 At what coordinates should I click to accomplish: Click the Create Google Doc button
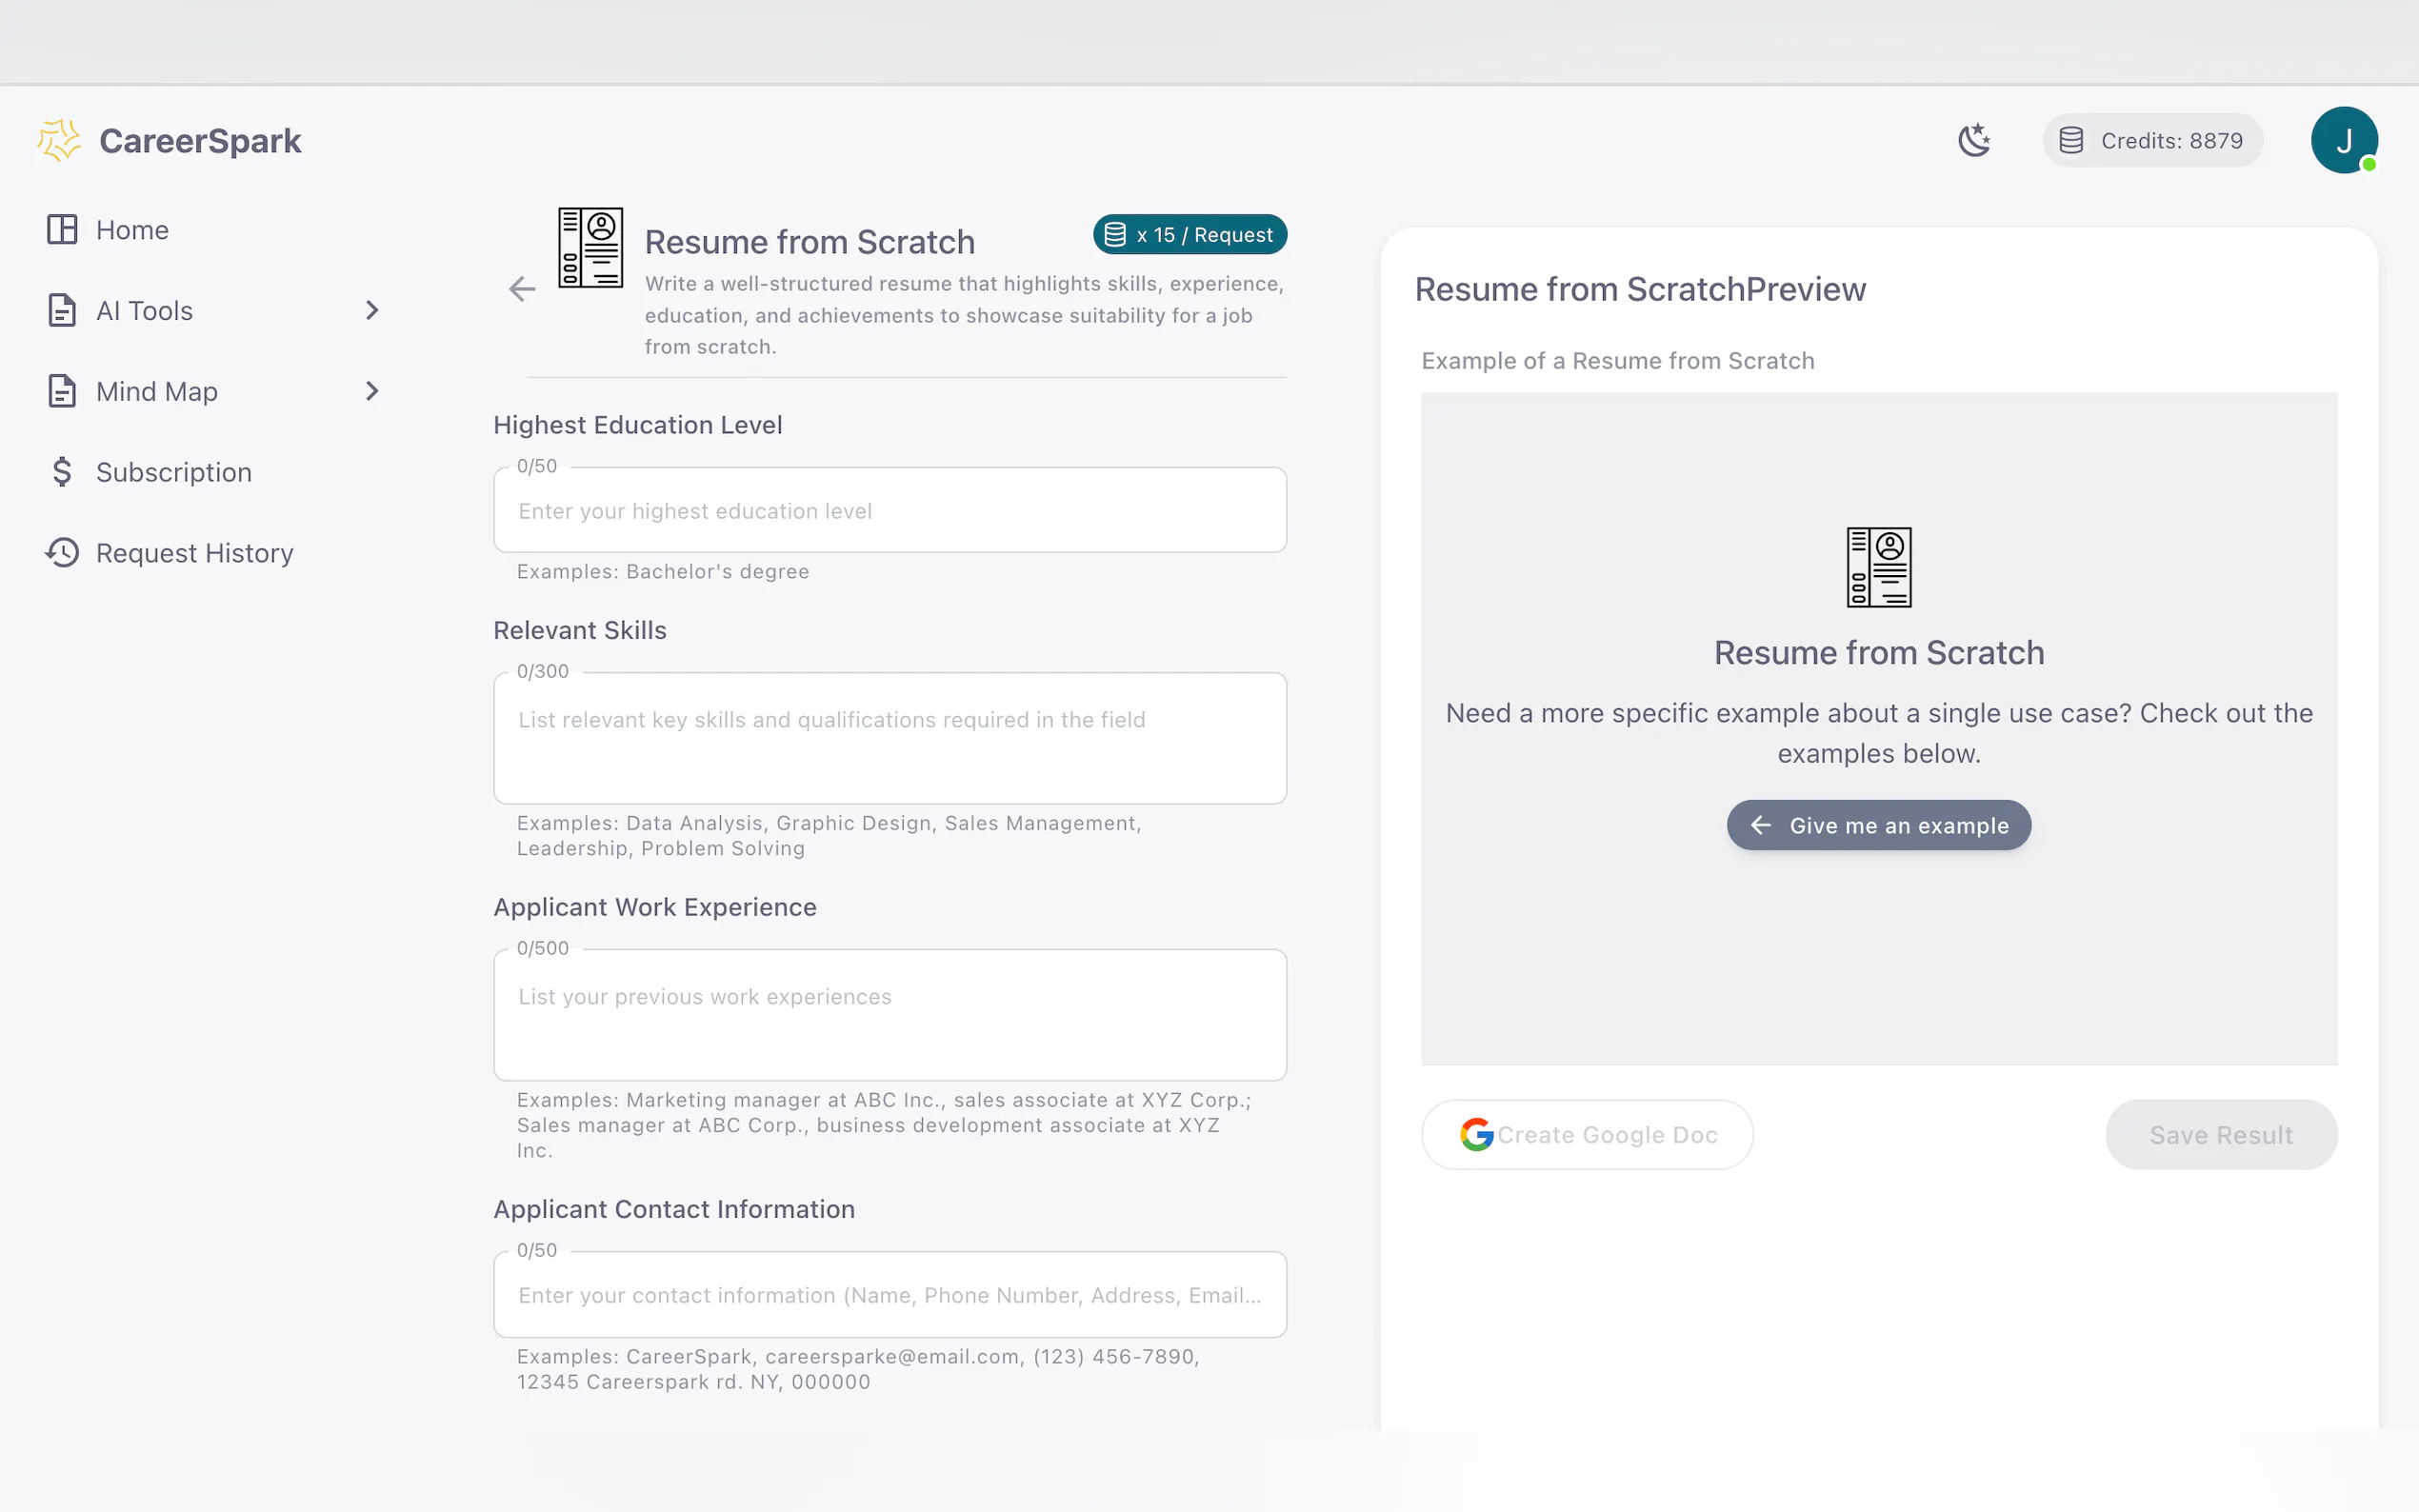[x=1587, y=1135]
